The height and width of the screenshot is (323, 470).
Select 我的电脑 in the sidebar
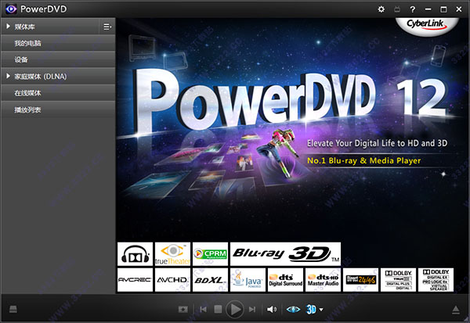coord(58,43)
